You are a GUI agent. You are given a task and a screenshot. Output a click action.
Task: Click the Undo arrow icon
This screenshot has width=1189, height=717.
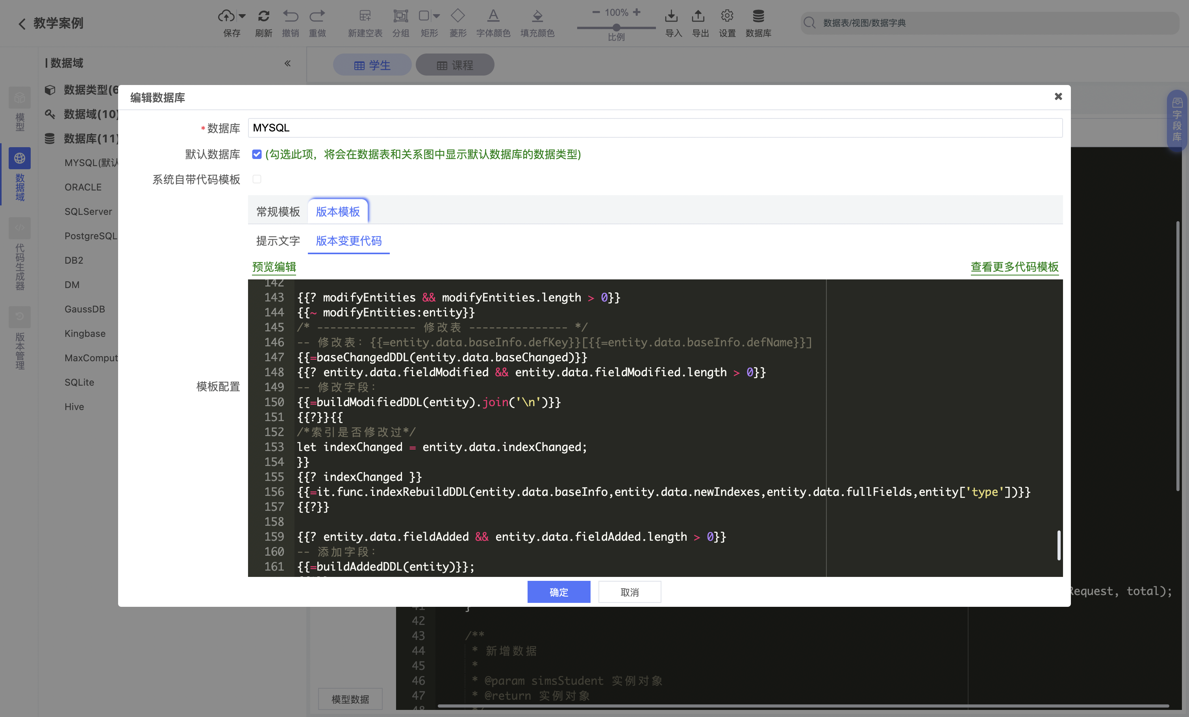coord(291,17)
